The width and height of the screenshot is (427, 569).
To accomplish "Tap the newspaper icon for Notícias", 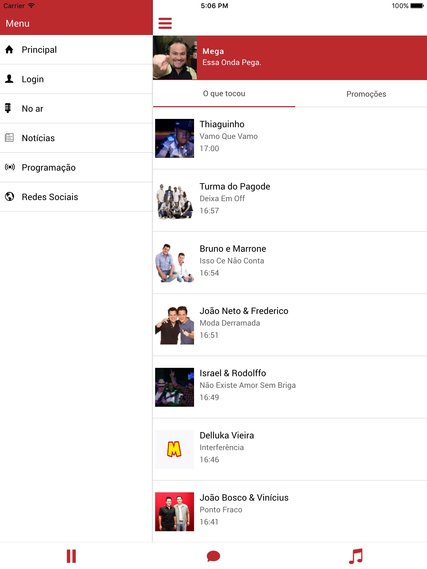I will pyautogui.click(x=9, y=138).
